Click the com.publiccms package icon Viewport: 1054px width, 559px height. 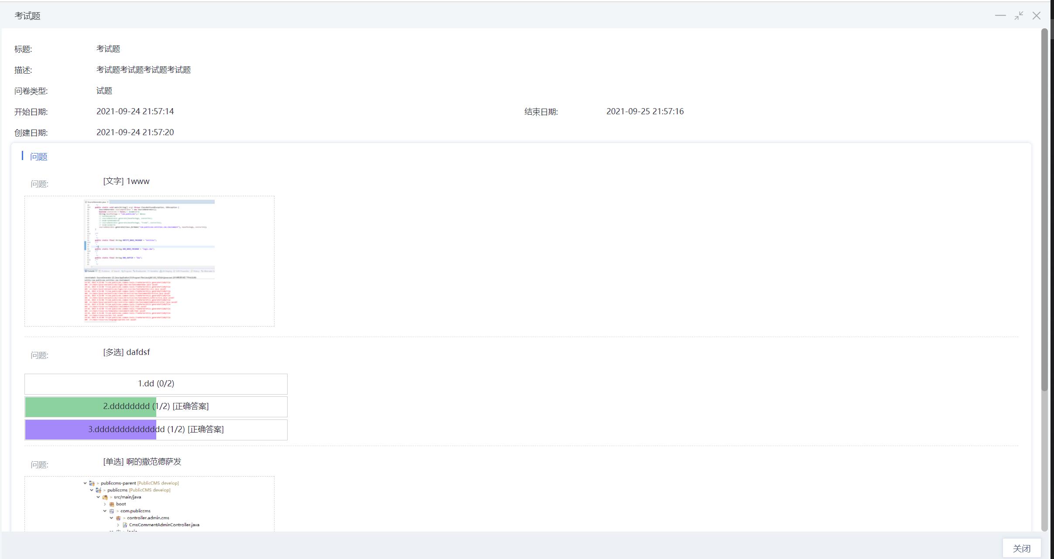[x=112, y=511]
